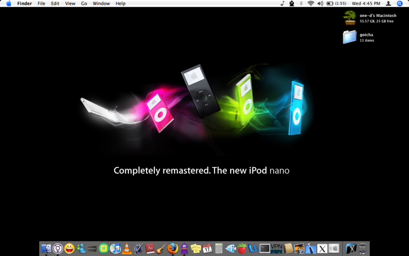Open Spotlight search icon
This screenshot has width=409, height=256.
399,3
